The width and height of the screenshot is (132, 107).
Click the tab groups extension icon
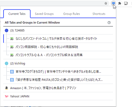[114, 4]
